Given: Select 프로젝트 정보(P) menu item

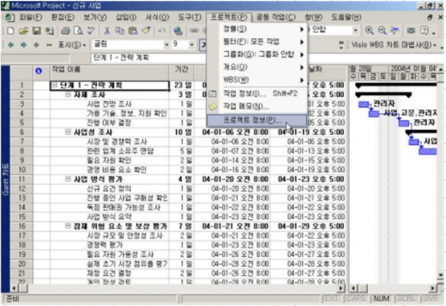Looking at the screenshot, I should point(257,120).
